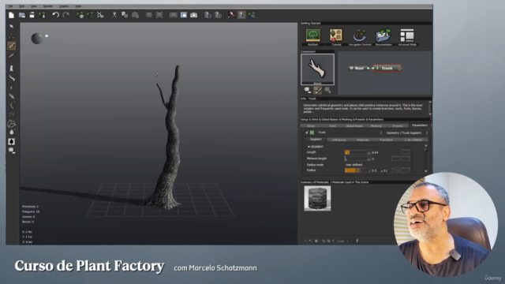This screenshot has height=284, width=505.
Task: Open the Influences sub-tab
Action: click(339, 140)
